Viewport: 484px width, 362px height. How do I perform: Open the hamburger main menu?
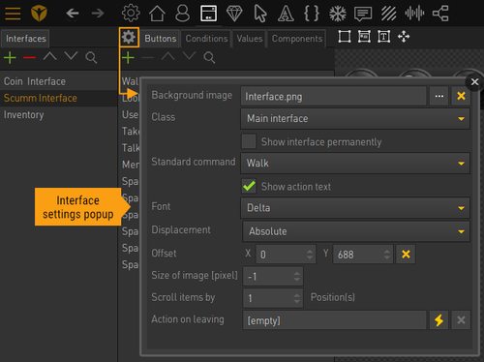13,14
